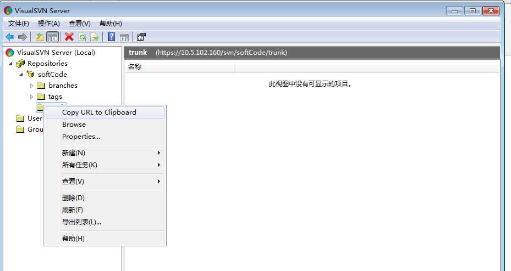Minimize the VisualSVN Server window
Viewport: 511px width, 271px height.
455,11
